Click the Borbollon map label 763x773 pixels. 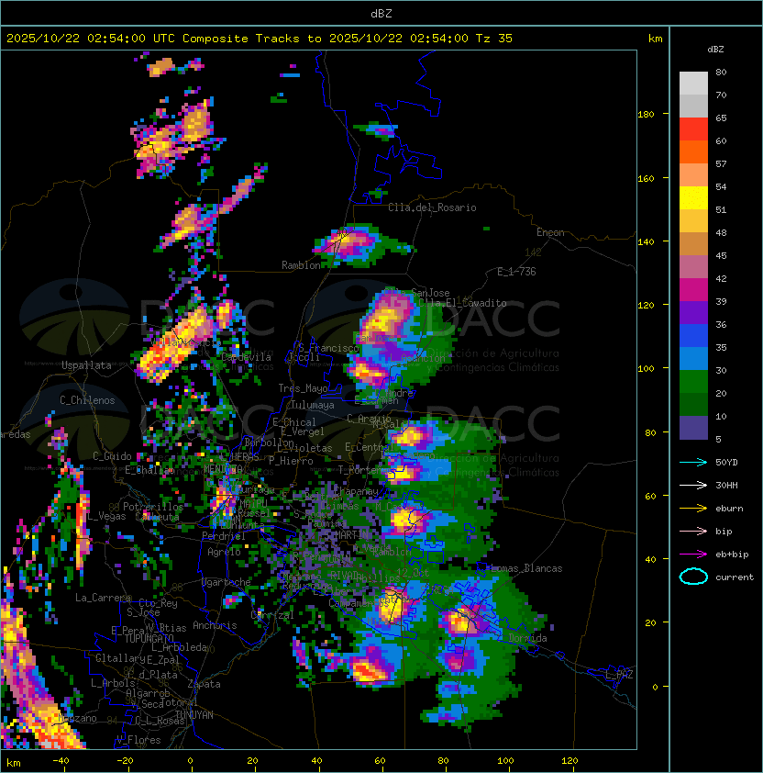tap(270, 443)
